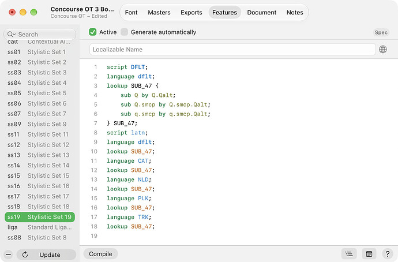This screenshot has width=398, height=262.
Task: Select the Features tab
Action: pyautogui.click(x=224, y=13)
